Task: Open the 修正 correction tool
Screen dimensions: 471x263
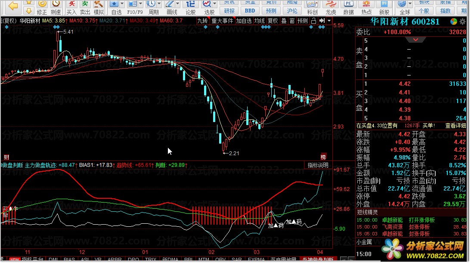Action: click(42, 7)
